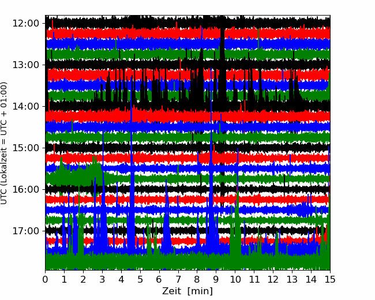Click the 14:00 y-axis tick label
This screenshot has height=300, width=375.
point(25,107)
